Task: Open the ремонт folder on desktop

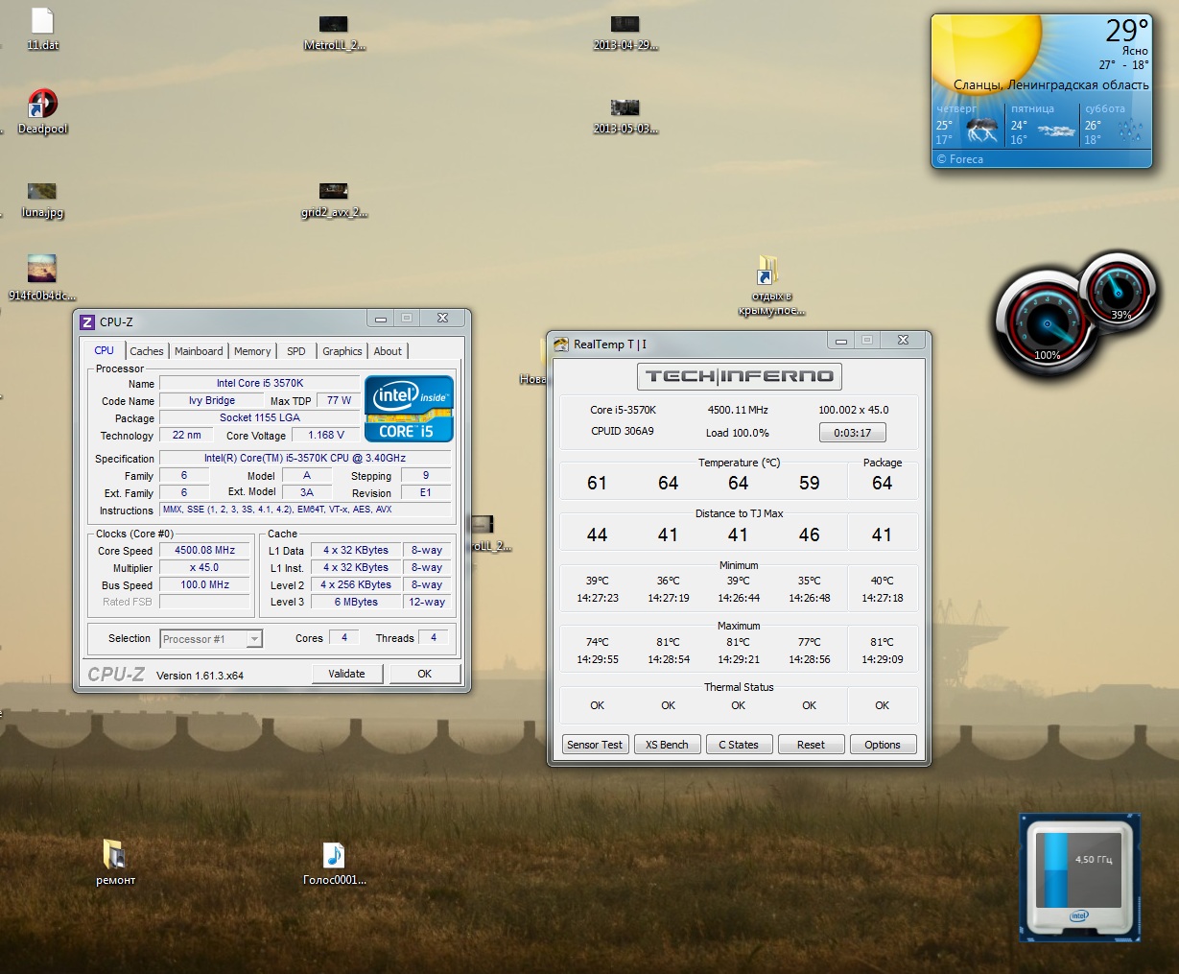Action: pos(114,855)
